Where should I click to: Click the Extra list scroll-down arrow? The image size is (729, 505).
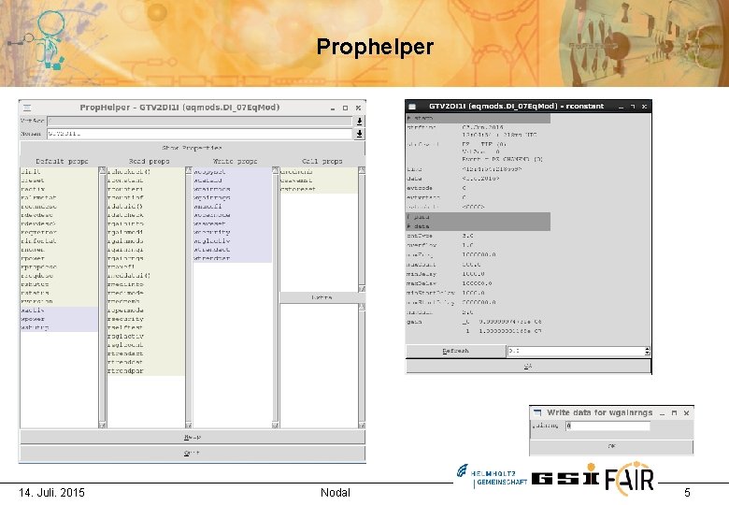tap(362, 425)
